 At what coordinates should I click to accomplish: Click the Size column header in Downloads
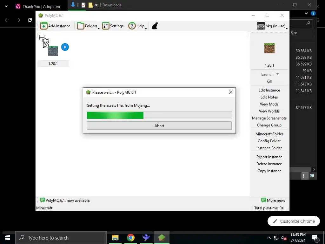click(294, 33)
